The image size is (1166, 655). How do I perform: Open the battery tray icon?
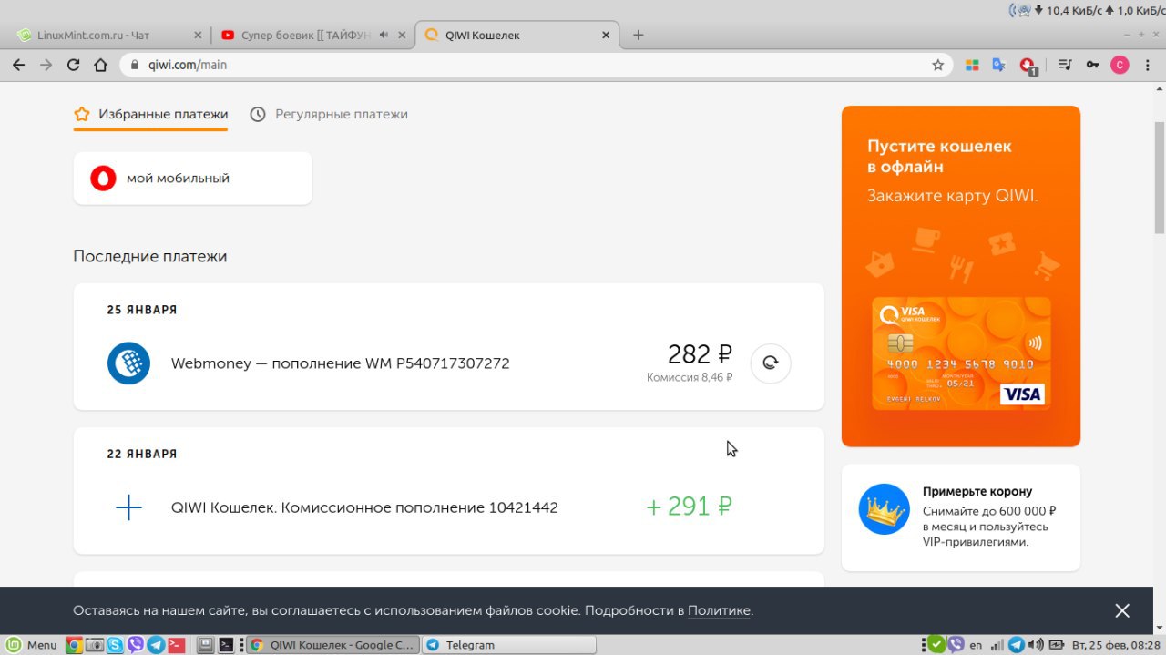coord(1056,645)
